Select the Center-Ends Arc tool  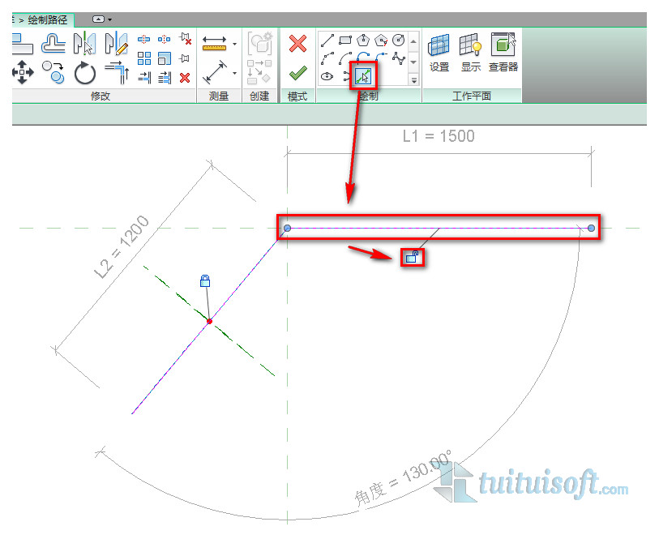pos(345,58)
